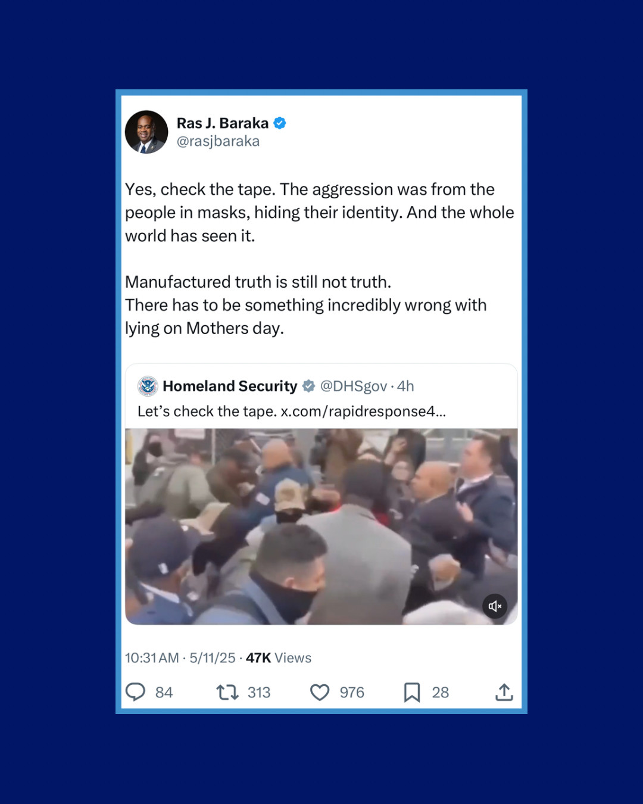
Task: Click the Homeland Security seal avatar
Action: (148, 386)
